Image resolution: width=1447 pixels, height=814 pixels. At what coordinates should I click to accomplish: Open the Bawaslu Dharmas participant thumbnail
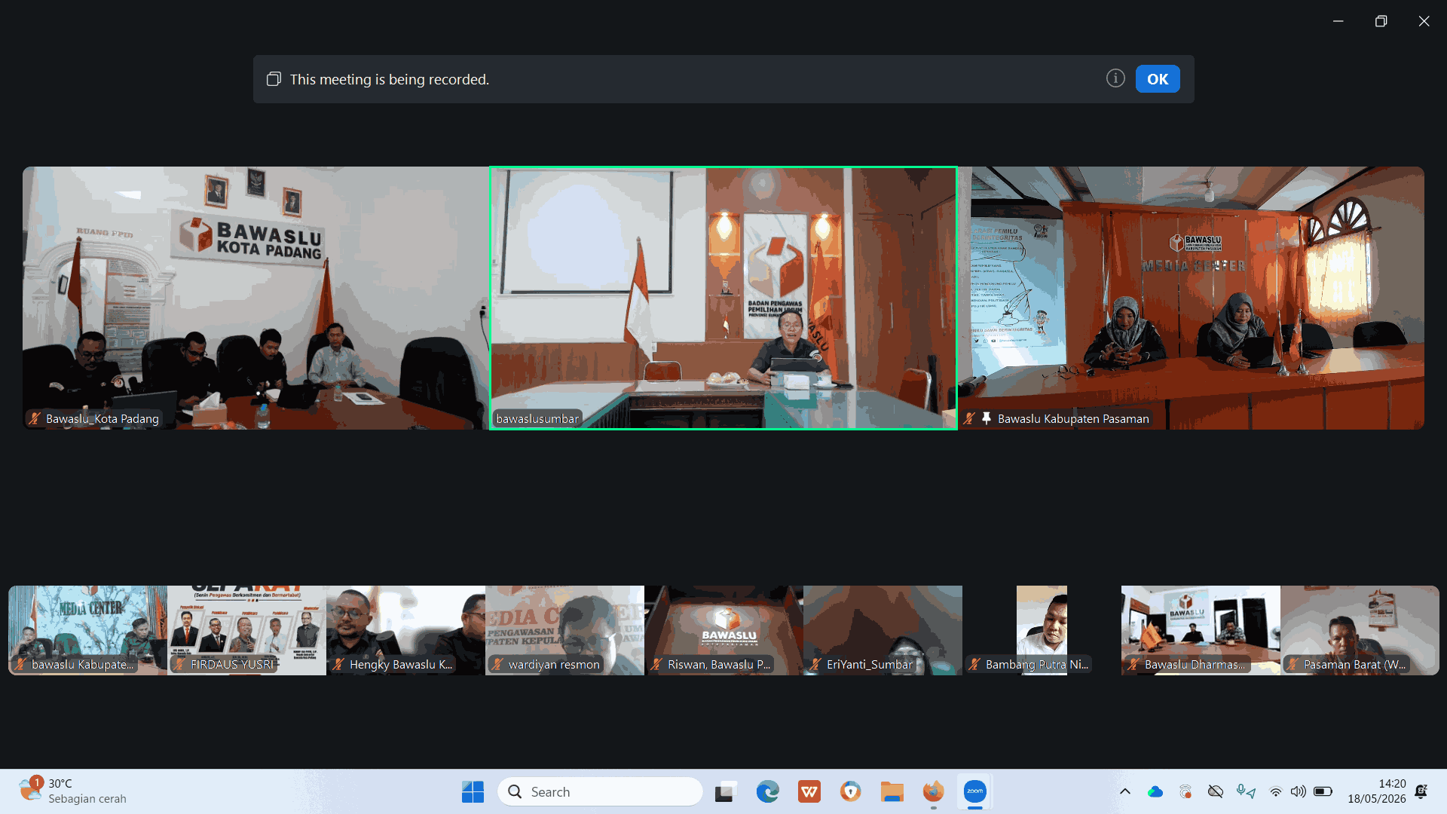pos(1201,630)
